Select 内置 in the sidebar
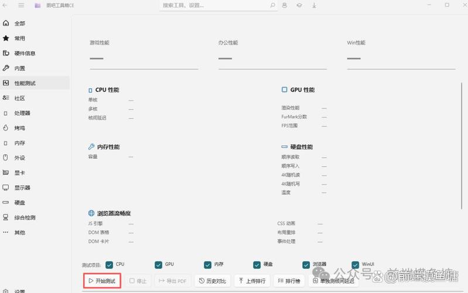 [35, 68]
